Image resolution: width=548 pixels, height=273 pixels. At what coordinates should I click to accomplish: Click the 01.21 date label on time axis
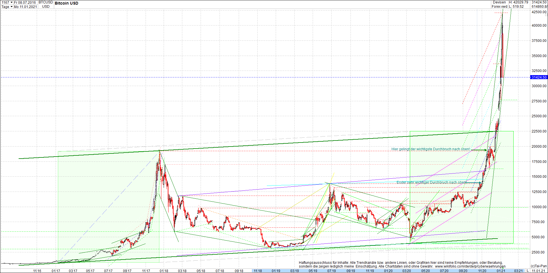point(501,271)
